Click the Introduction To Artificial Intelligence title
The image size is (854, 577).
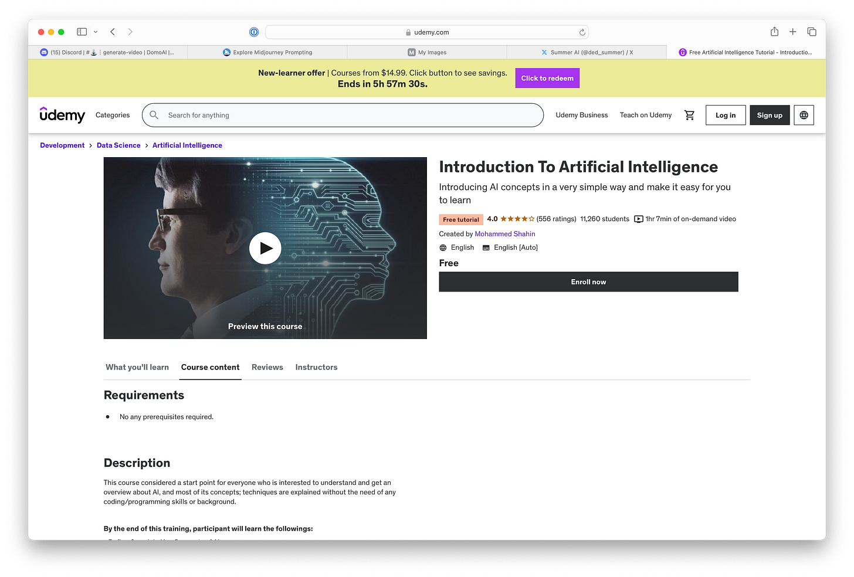tap(578, 167)
